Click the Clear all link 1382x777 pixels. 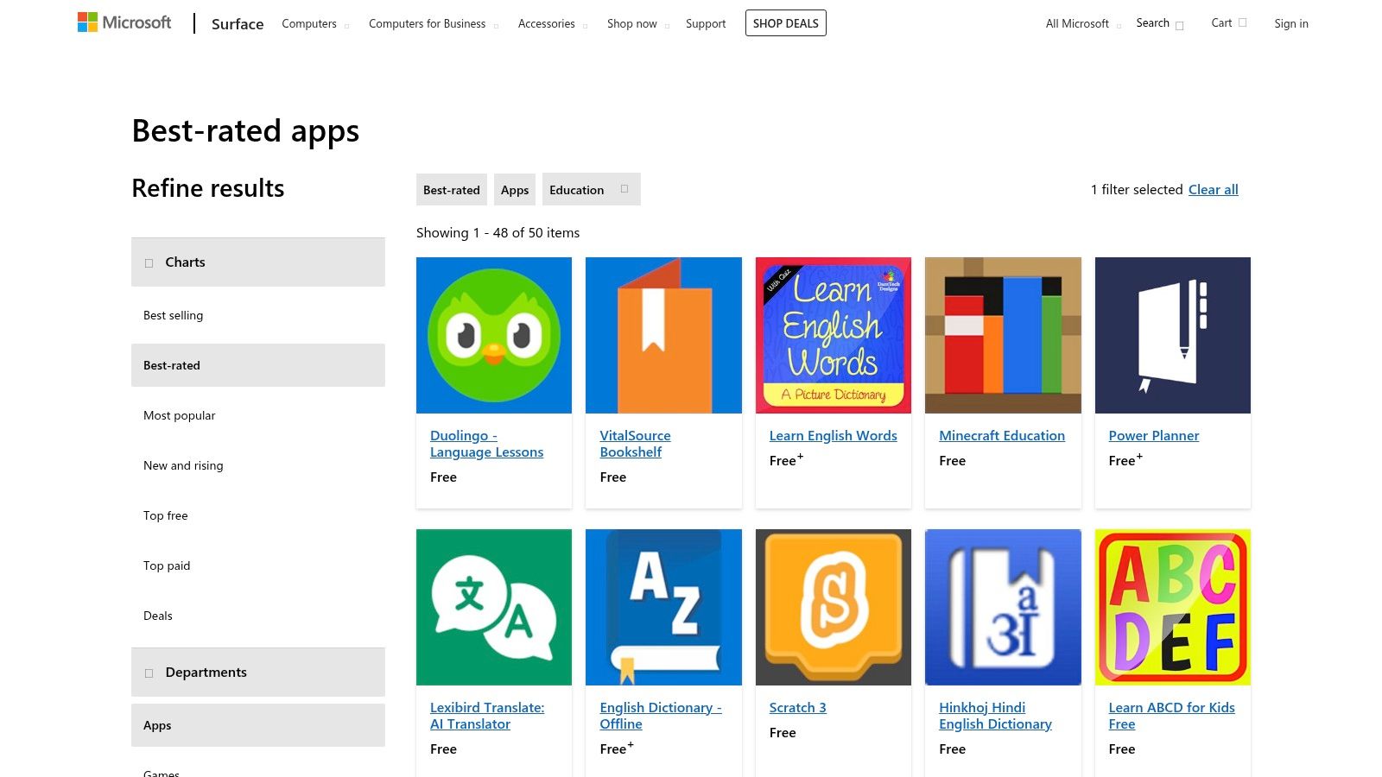pos(1213,189)
